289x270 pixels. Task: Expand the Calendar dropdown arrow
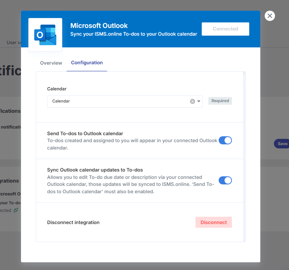click(x=199, y=101)
